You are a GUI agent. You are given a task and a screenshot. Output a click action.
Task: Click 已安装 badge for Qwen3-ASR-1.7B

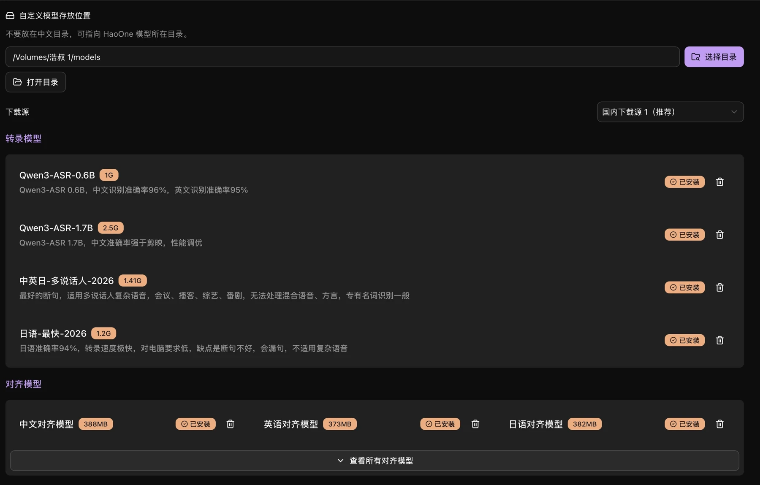[x=684, y=235]
